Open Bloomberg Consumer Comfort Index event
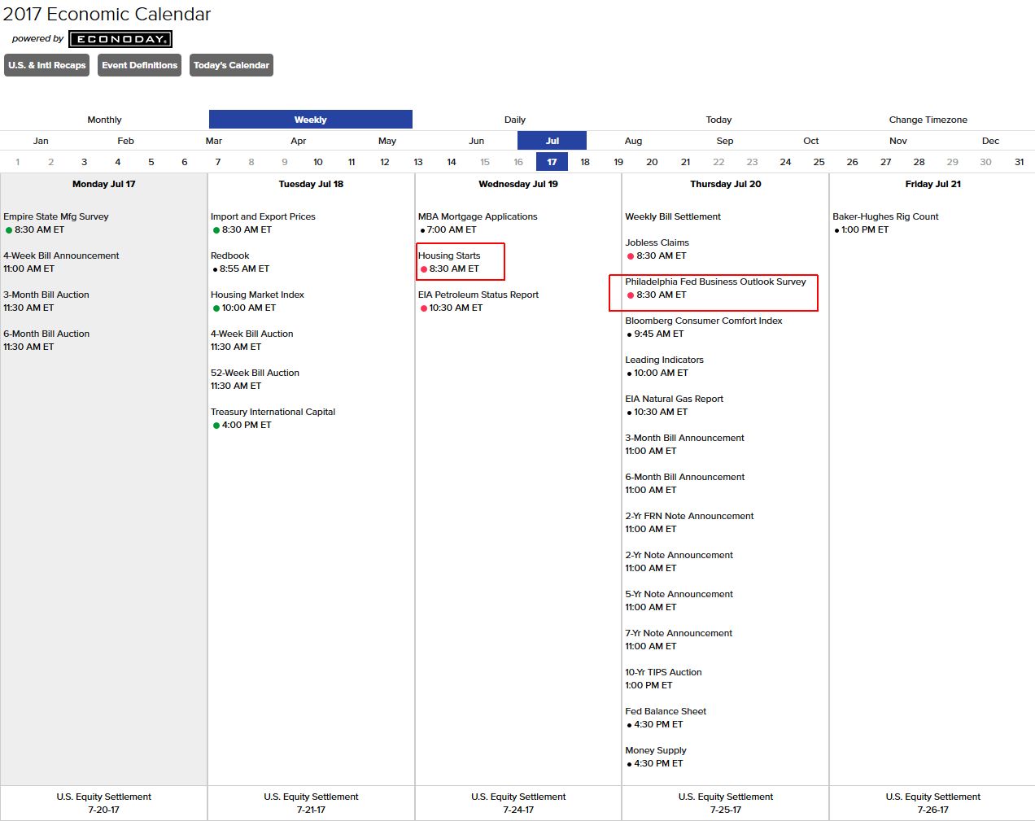The width and height of the screenshot is (1035, 821). 704,321
